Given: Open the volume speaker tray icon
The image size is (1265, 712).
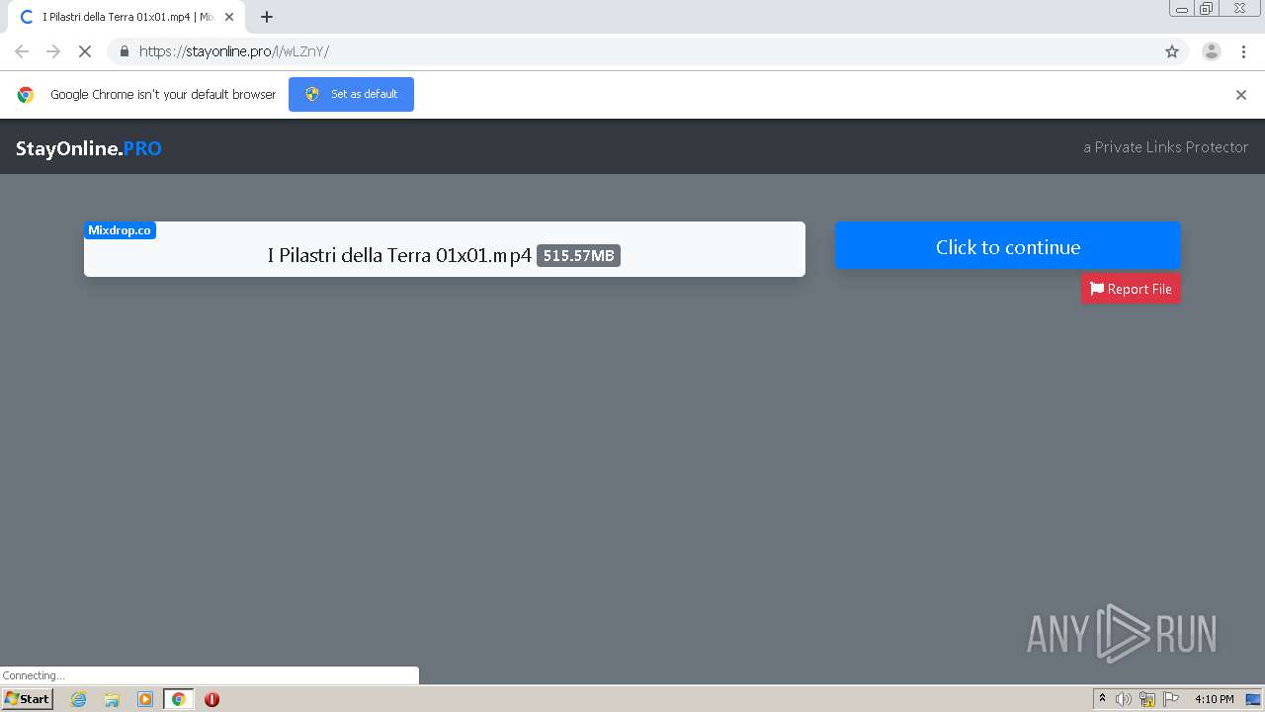Looking at the screenshot, I should tap(1124, 699).
